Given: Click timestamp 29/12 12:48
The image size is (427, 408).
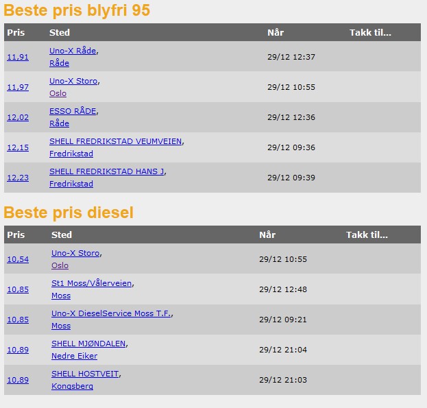Looking at the screenshot, I should pyautogui.click(x=283, y=289).
